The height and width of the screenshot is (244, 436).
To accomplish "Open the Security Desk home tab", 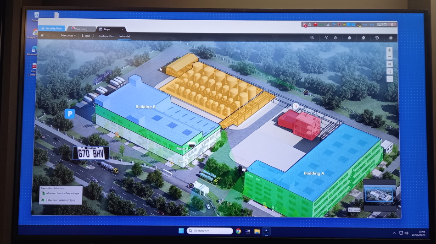I will point(52,28).
